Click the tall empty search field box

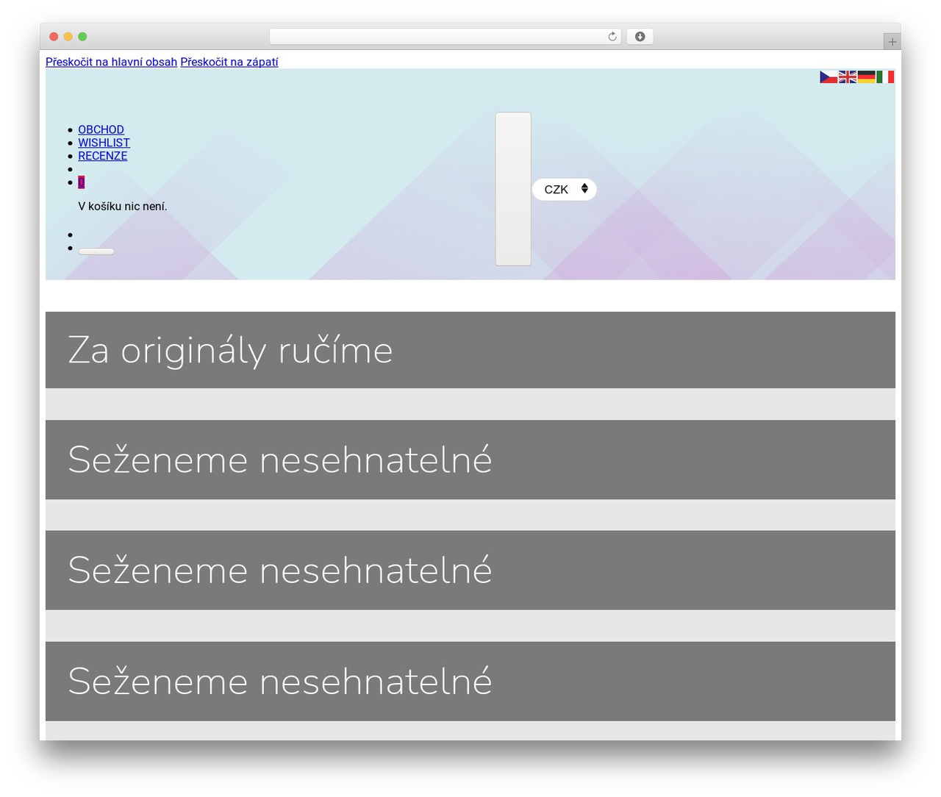click(513, 189)
